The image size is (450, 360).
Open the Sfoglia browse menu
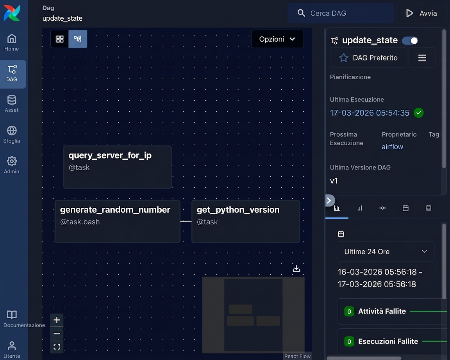tap(12, 135)
